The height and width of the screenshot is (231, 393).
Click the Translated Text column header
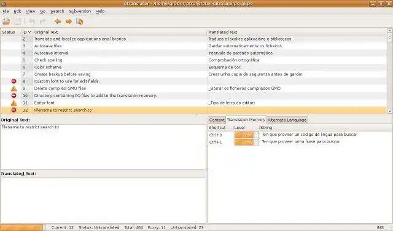pos(297,32)
